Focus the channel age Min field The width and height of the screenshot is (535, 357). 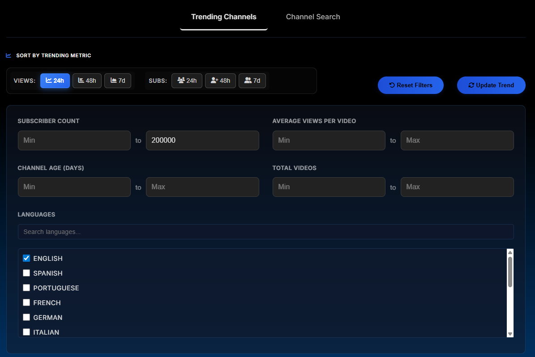(74, 187)
